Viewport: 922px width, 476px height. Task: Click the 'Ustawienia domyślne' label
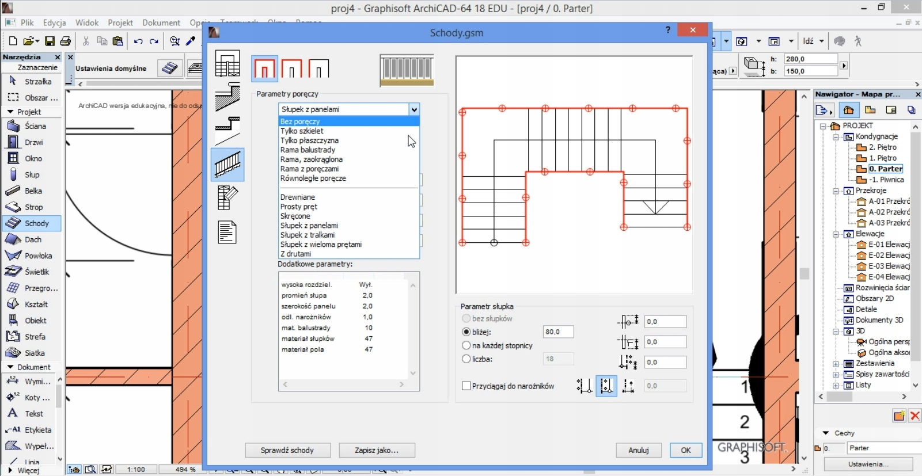coord(111,68)
